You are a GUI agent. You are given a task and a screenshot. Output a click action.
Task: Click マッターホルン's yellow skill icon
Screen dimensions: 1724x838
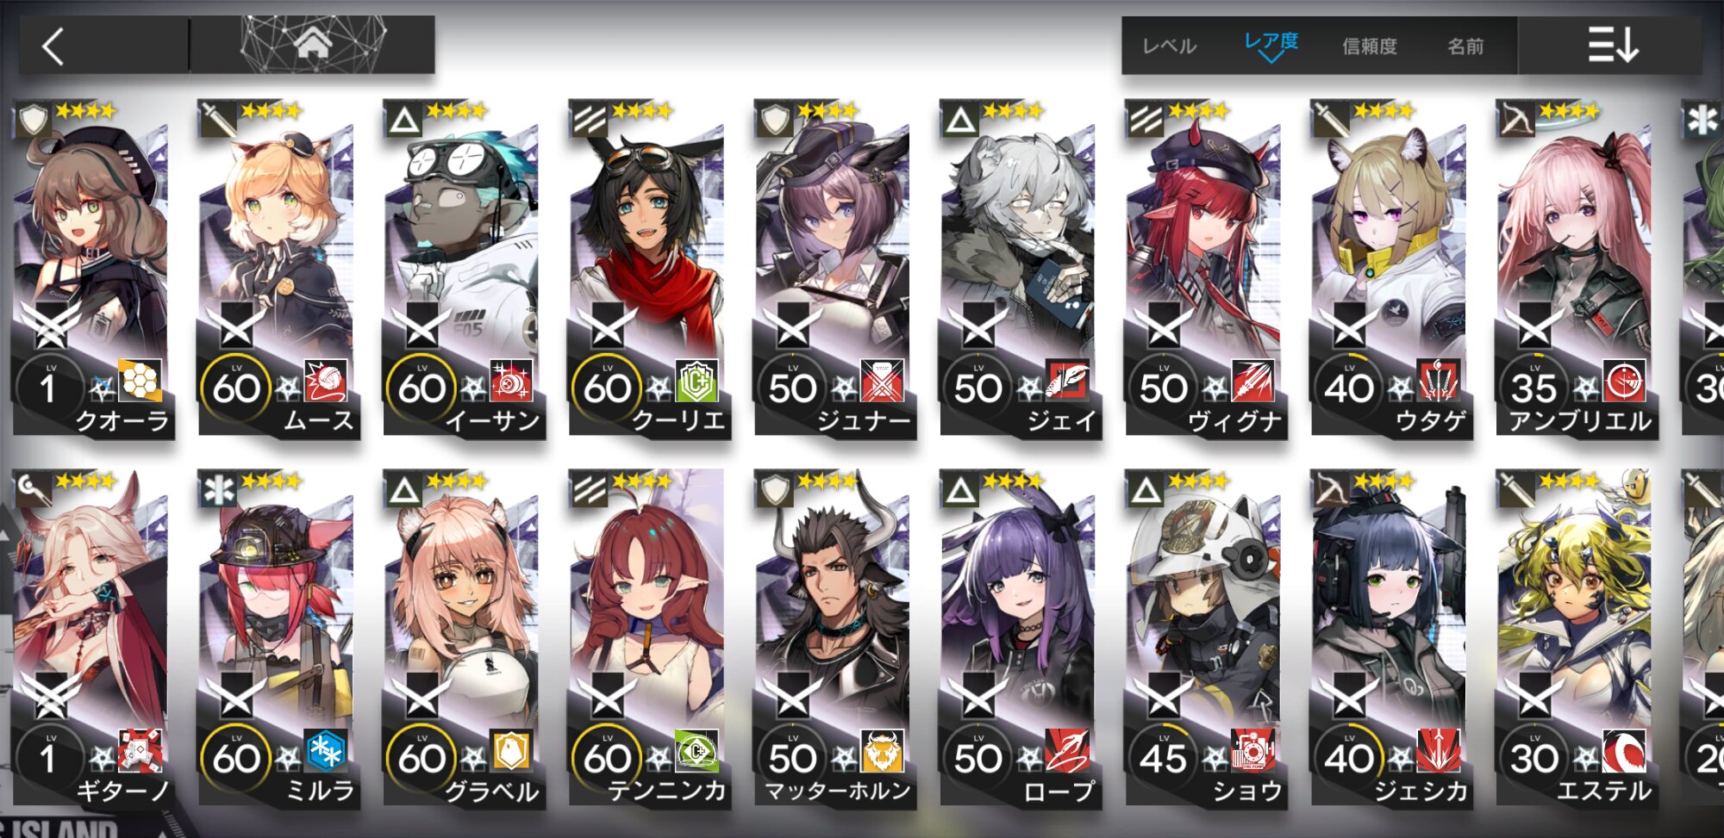click(882, 751)
